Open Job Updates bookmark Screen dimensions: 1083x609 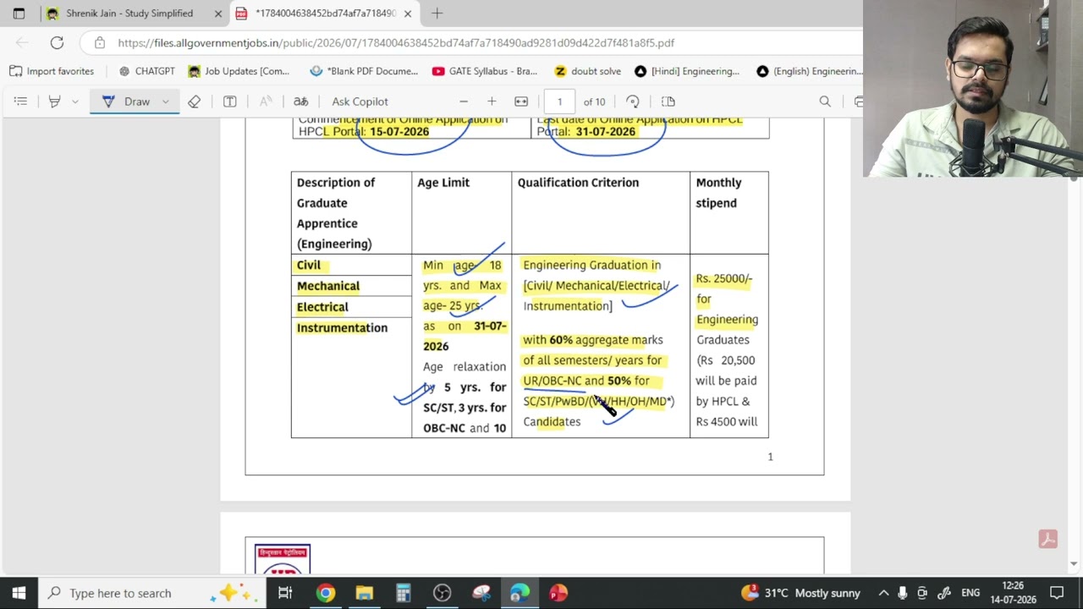(x=239, y=71)
